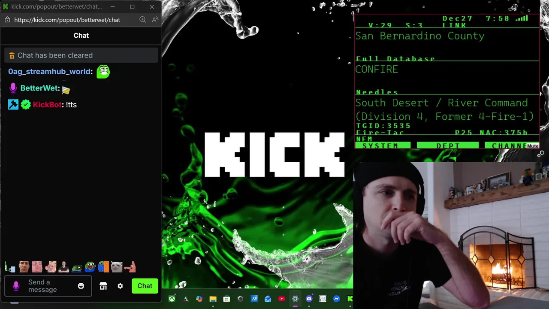Click the green Chat send button
This screenshot has width=549, height=309.
click(x=145, y=286)
